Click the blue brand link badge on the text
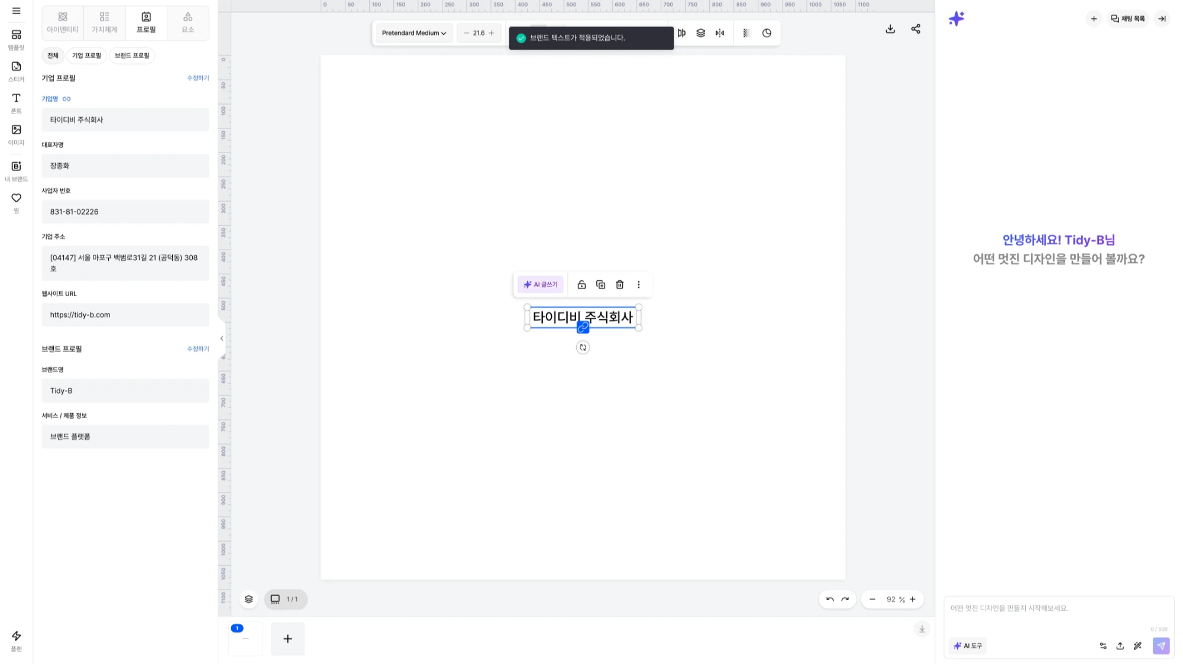1183x664 pixels. click(x=583, y=327)
